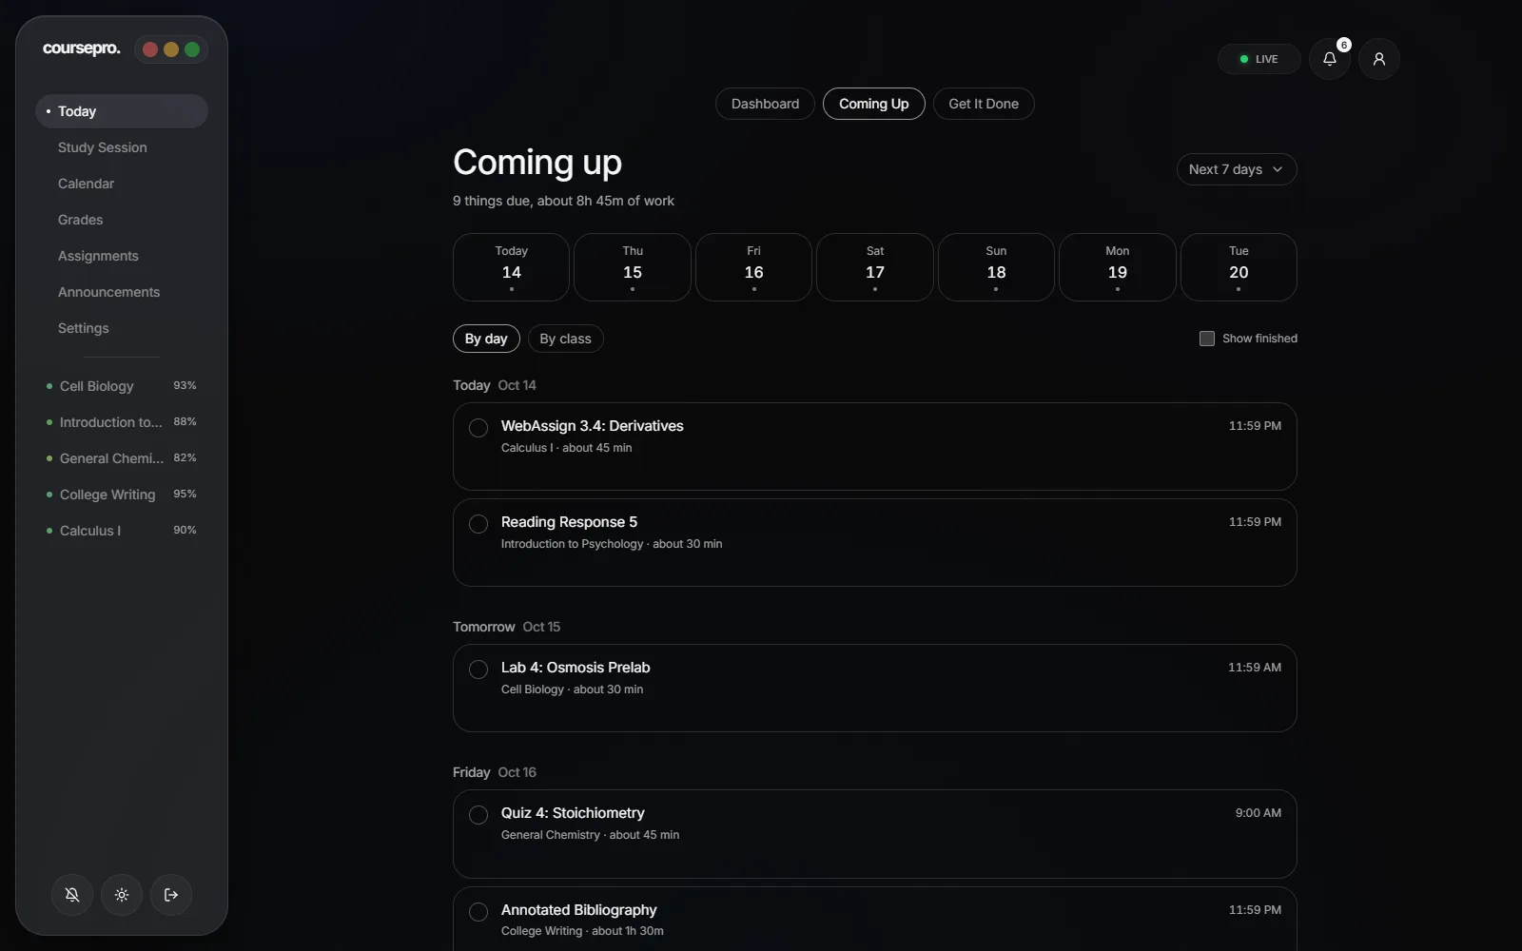The width and height of the screenshot is (1522, 951).
Task: Select the Sun 18 day card
Action: click(996, 267)
